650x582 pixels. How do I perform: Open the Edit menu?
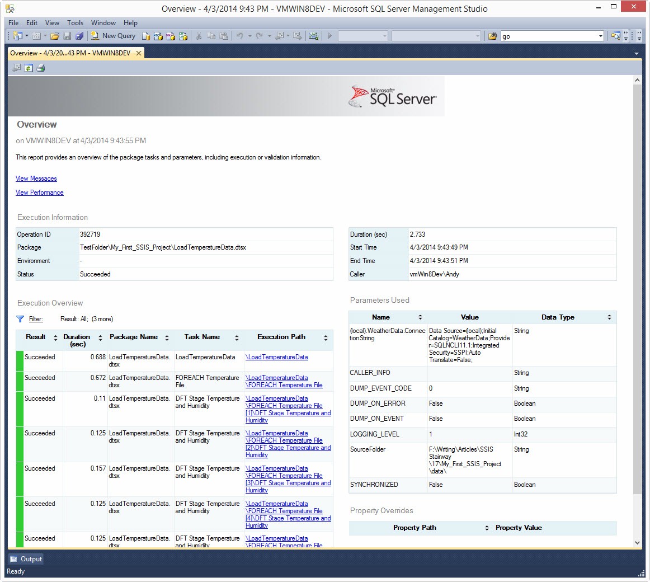32,23
